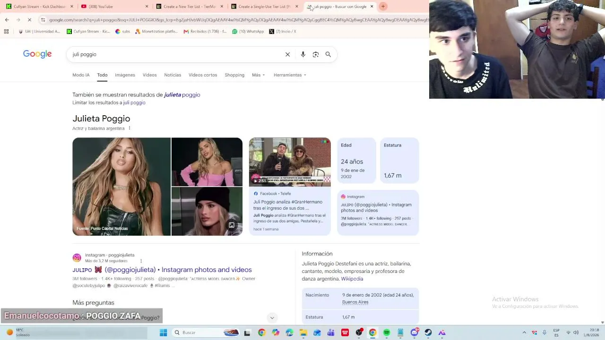Switch to the 'Noticias' results tab

[x=173, y=75]
